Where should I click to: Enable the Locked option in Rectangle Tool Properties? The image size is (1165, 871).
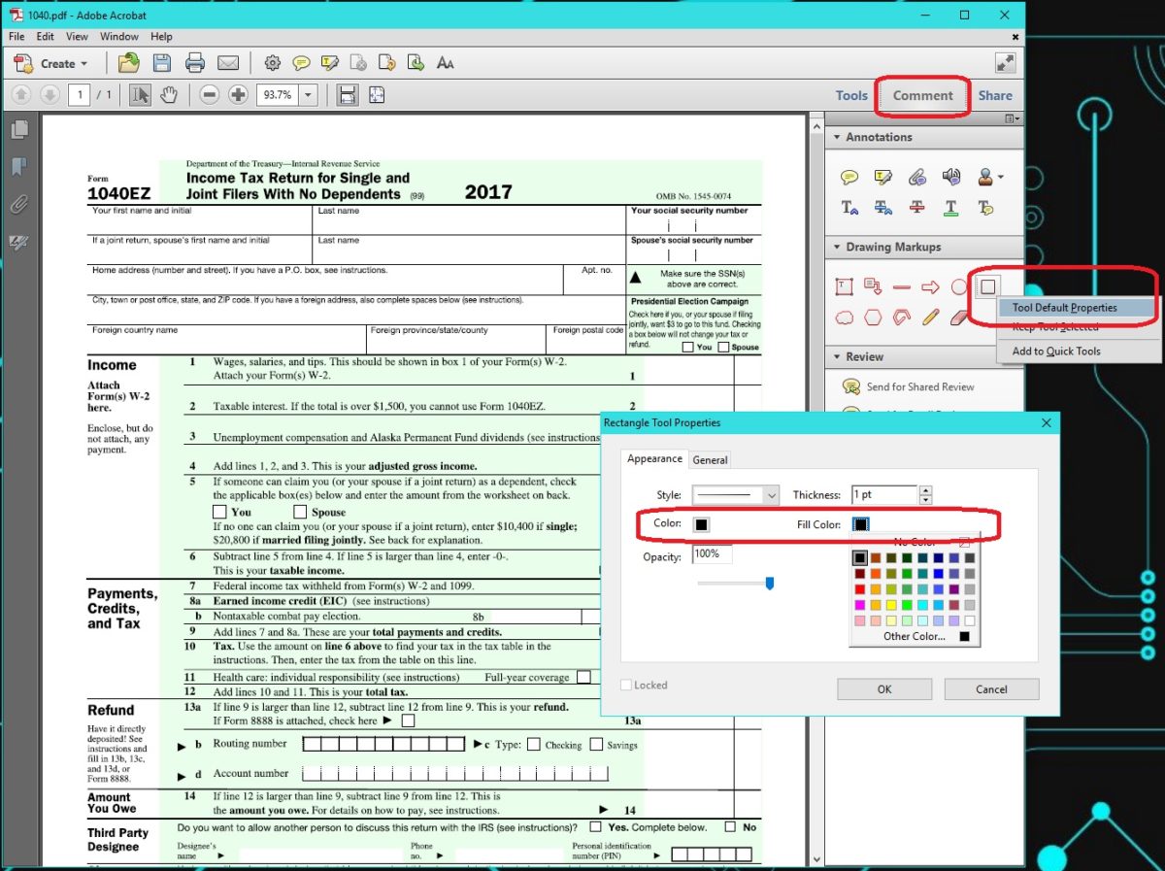coord(626,685)
